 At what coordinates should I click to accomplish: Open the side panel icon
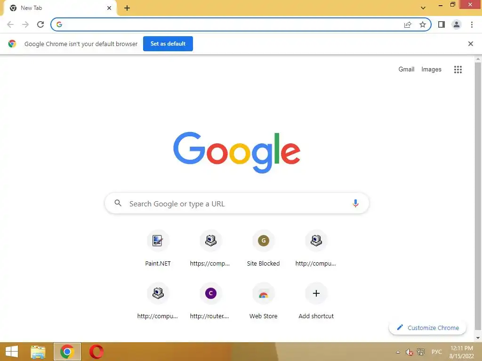[x=442, y=24]
